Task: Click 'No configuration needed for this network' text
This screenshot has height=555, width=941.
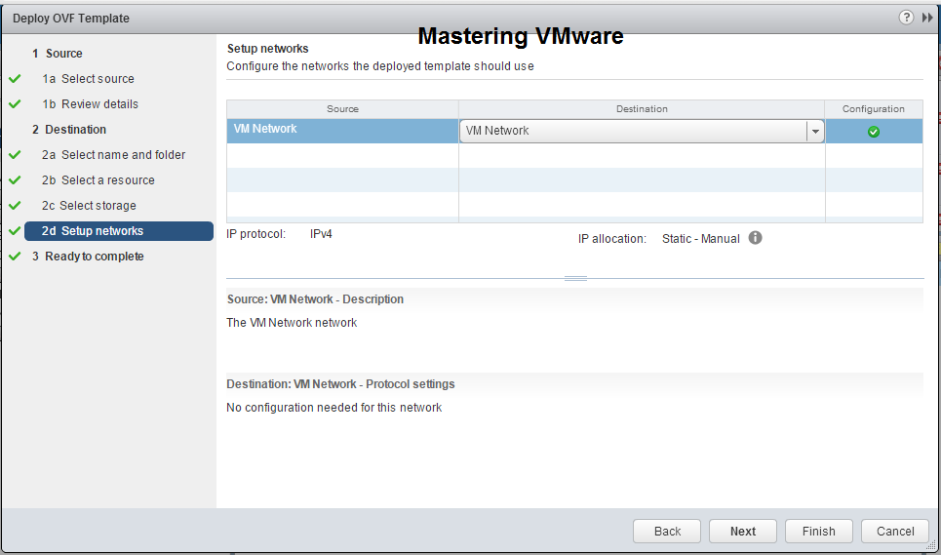Action: [x=333, y=408]
